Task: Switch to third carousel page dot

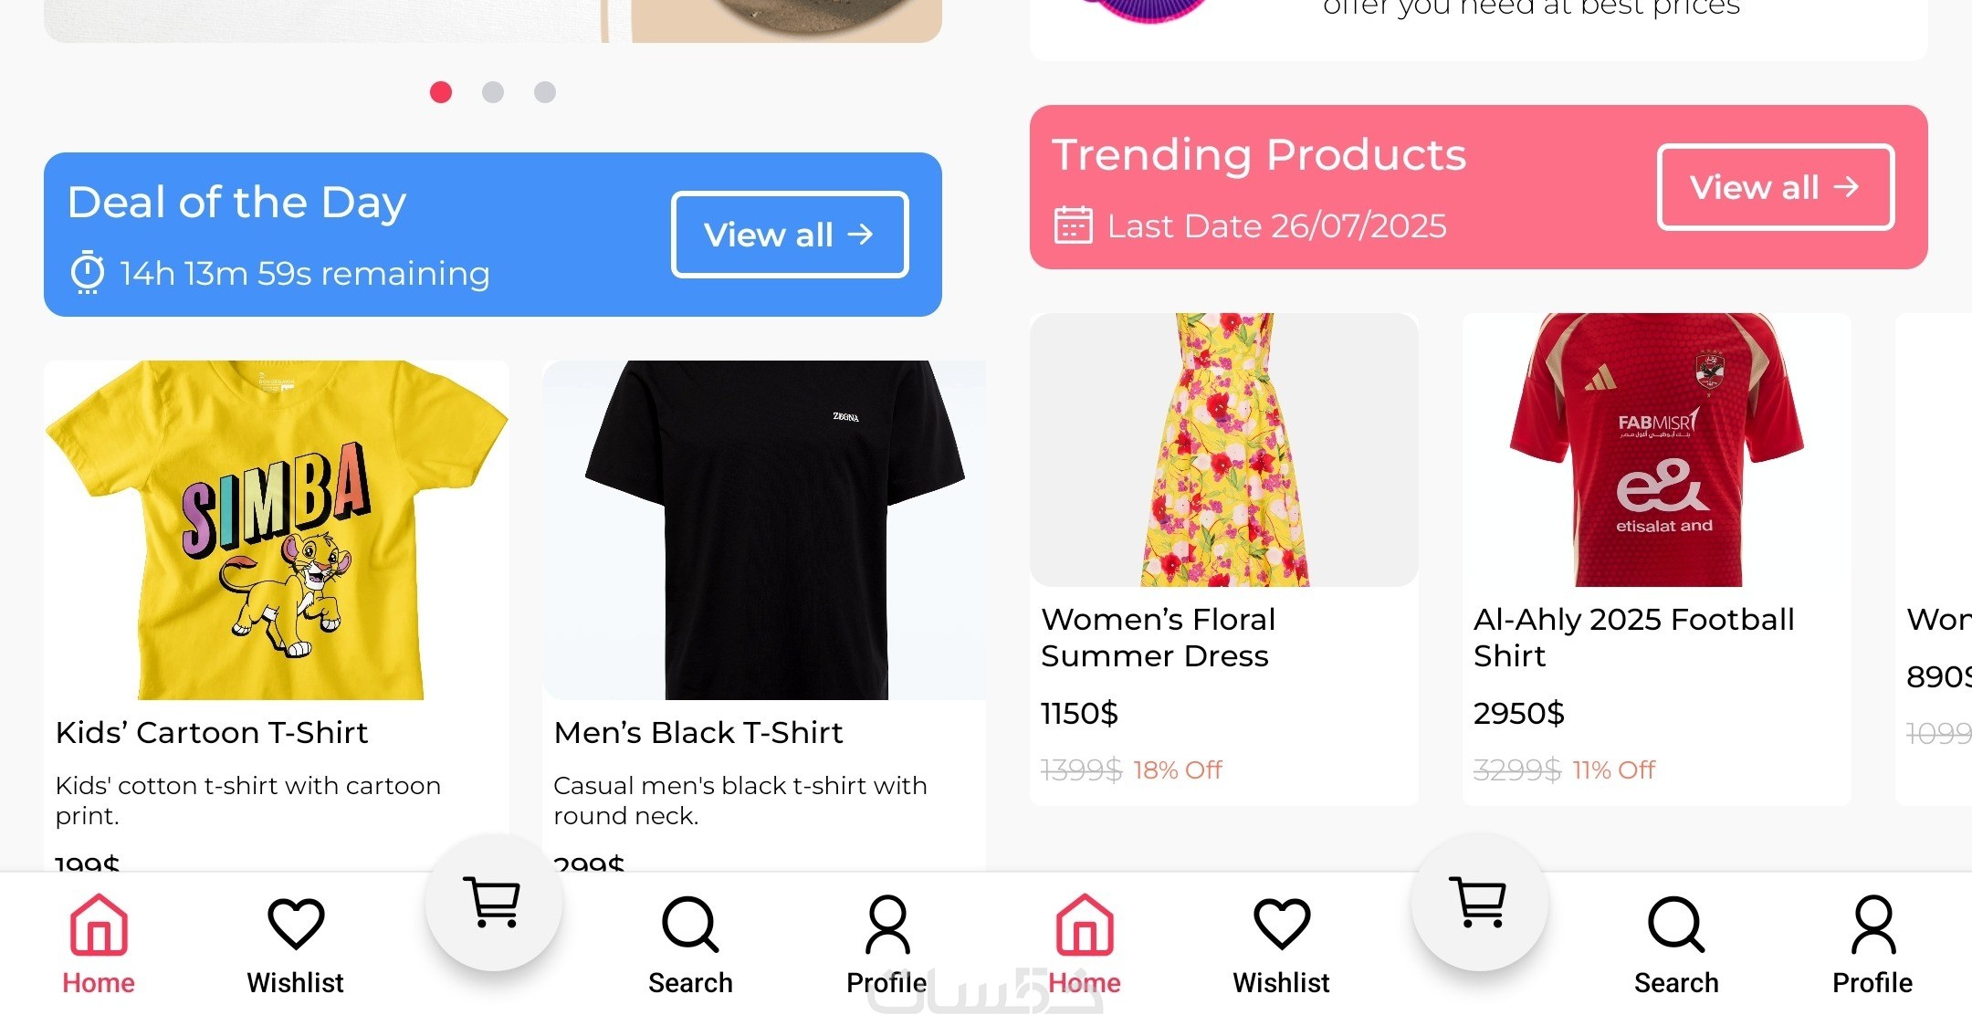Action: 545,92
